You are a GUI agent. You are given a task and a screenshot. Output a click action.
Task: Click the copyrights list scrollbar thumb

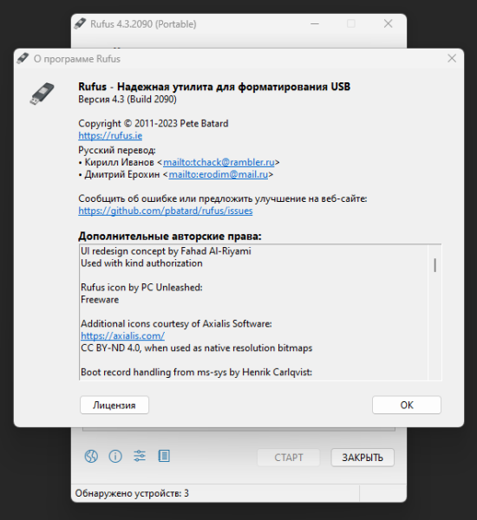click(435, 265)
